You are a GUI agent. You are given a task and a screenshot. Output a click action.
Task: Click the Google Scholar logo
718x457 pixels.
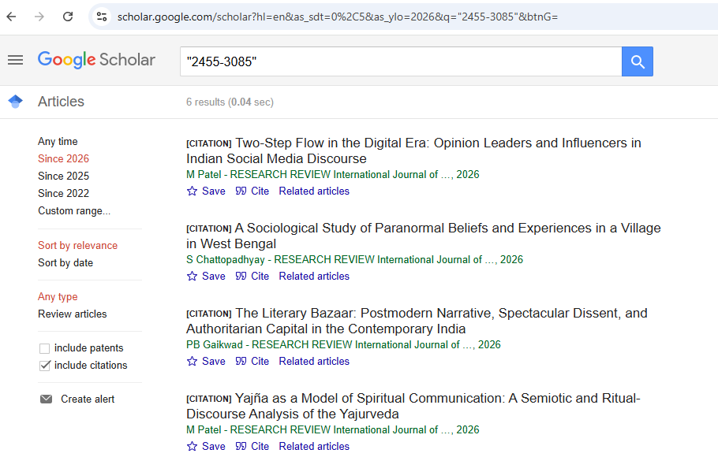96,60
